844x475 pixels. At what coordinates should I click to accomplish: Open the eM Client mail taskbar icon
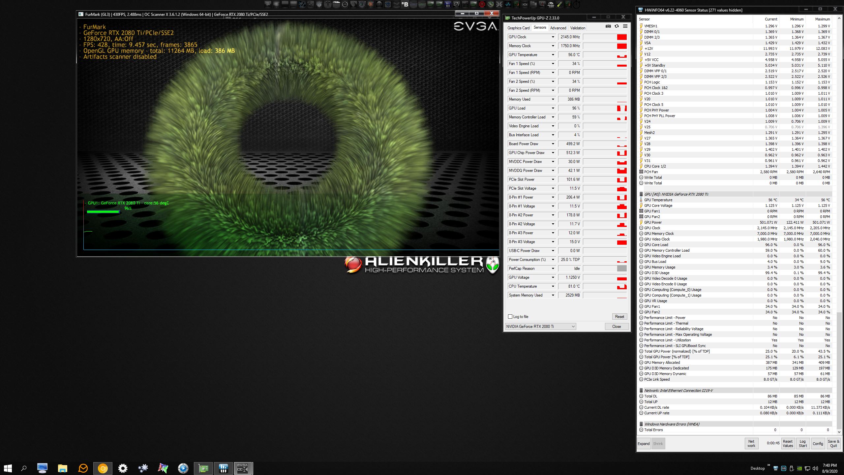click(x=83, y=468)
